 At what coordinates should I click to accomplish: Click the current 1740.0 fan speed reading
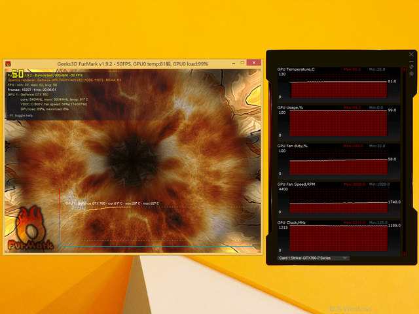[x=394, y=202]
